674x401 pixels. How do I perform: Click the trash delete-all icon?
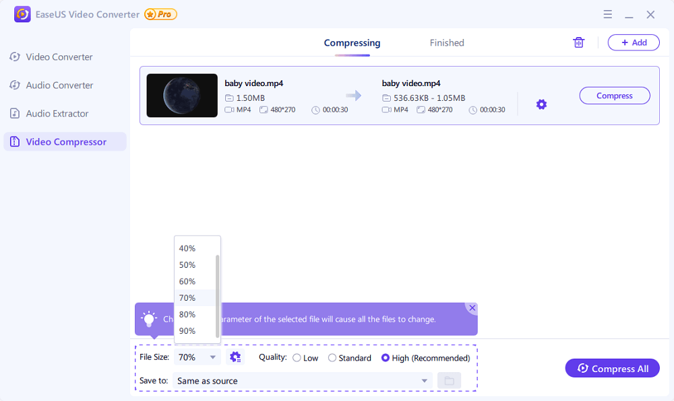[x=578, y=42]
